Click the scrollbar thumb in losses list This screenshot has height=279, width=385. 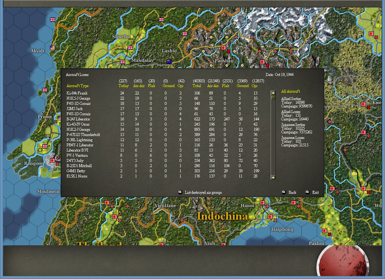[x=273, y=97]
